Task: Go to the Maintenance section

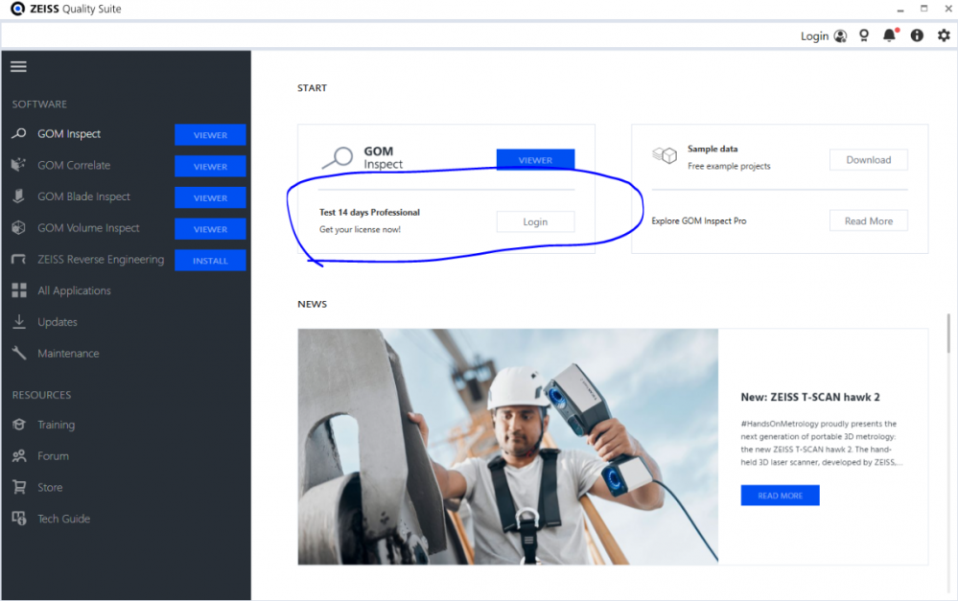Action: tap(68, 354)
